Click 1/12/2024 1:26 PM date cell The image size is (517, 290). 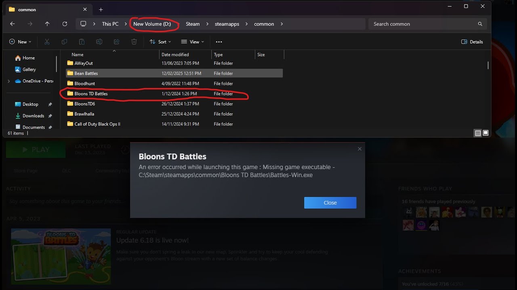coord(179,94)
